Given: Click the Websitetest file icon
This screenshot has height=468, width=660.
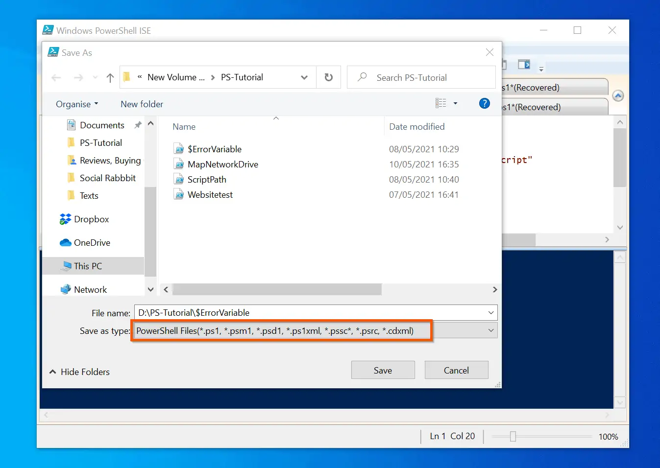Looking at the screenshot, I should coord(179,194).
